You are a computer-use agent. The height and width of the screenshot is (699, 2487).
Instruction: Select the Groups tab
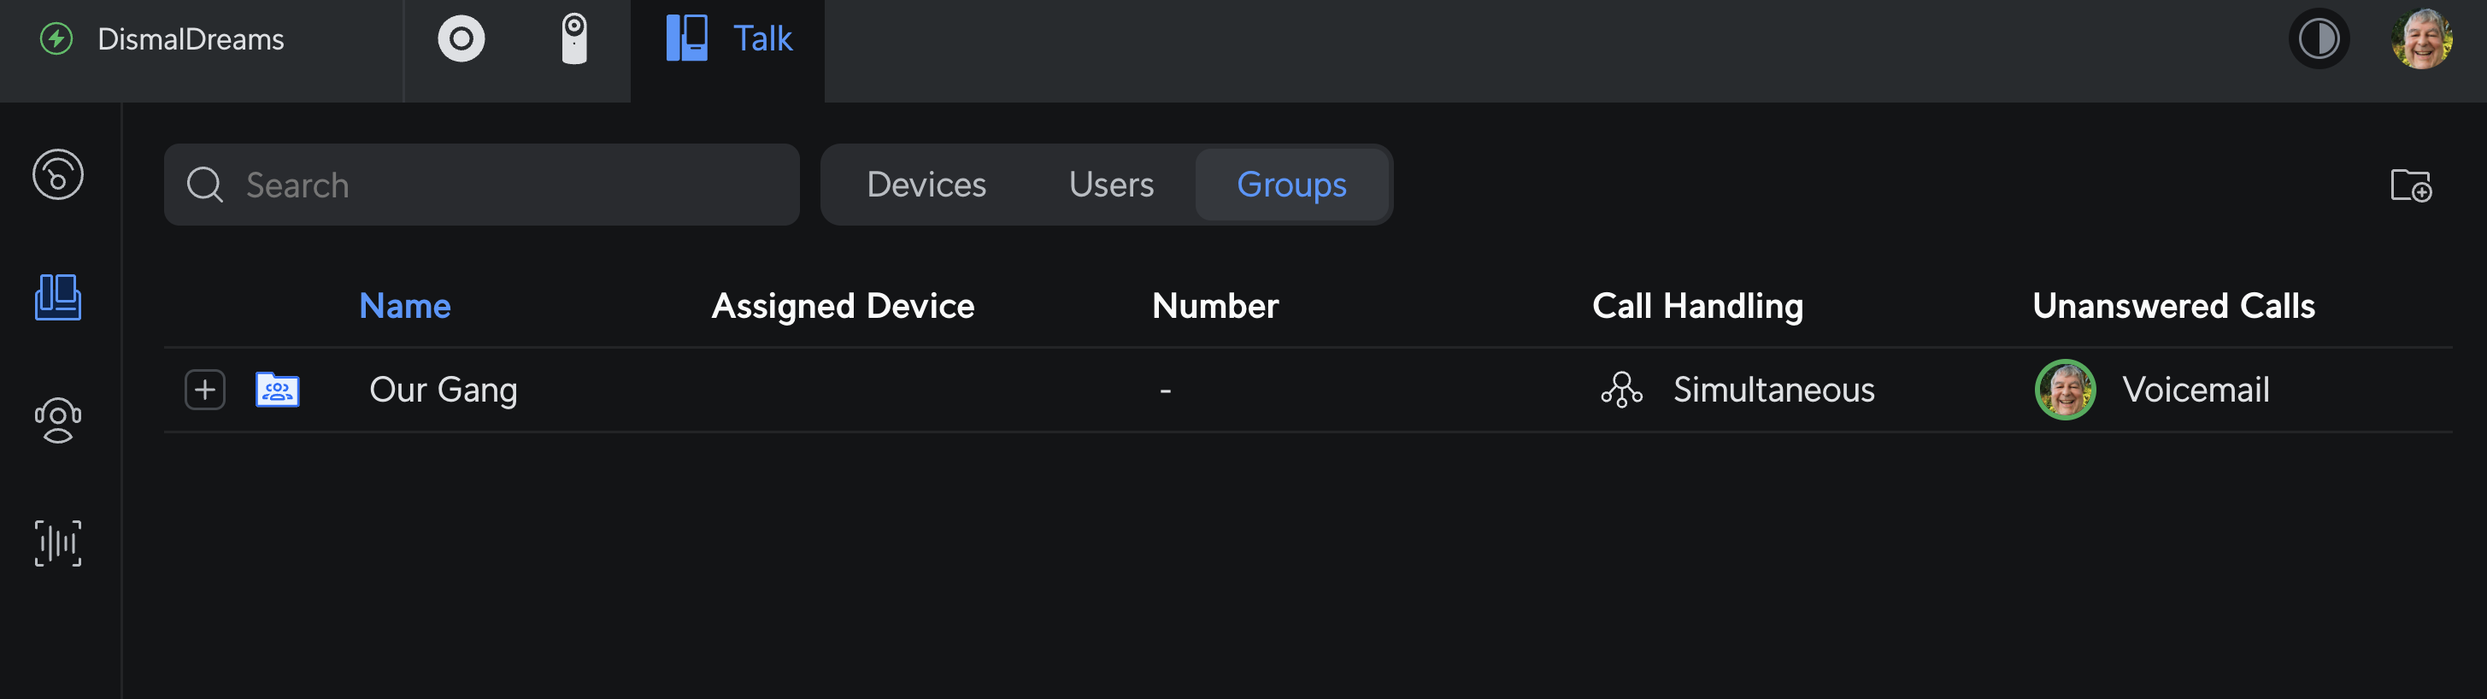[x=1291, y=185]
